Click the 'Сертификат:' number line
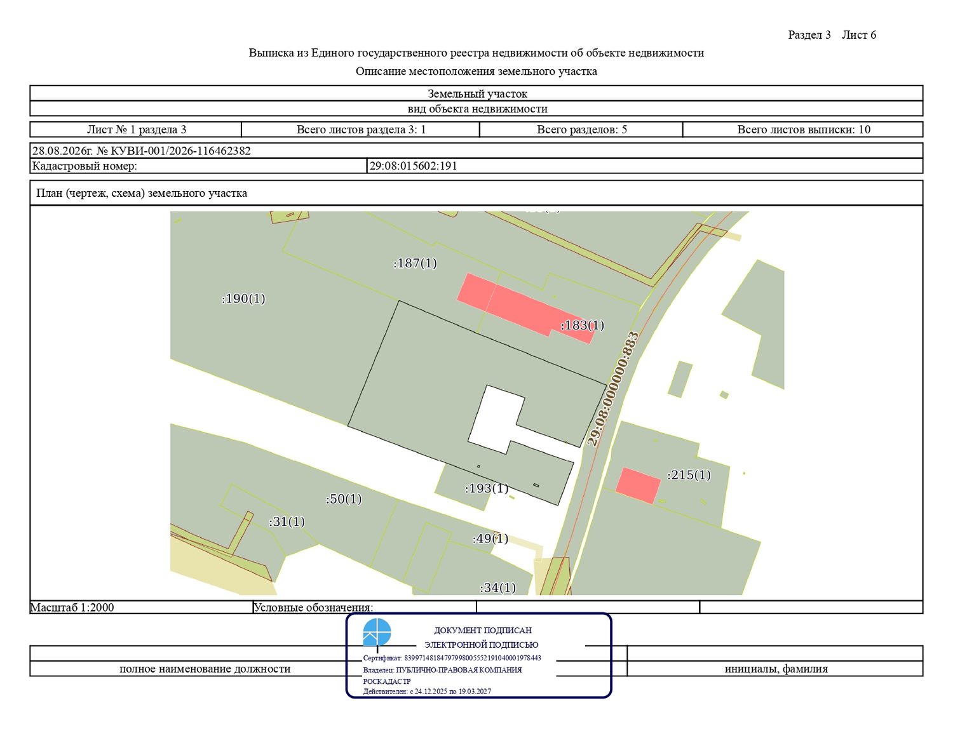The width and height of the screenshot is (953, 736). pyautogui.click(x=452, y=659)
